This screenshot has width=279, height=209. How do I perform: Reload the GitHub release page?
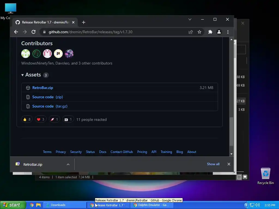[34, 32]
